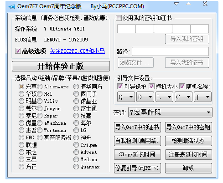Image resolution: width=223 pixels, height=183 pixels.
Task: Click the upward triangle icon in title bar
Action: 188,4
